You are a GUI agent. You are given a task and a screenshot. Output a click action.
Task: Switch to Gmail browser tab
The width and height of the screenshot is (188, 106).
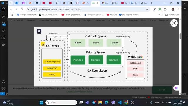pos(105,3)
